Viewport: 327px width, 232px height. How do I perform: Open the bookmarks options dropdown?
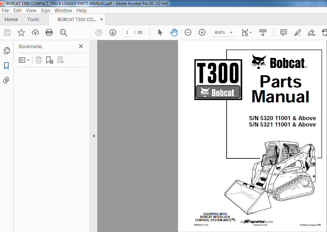(24, 60)
